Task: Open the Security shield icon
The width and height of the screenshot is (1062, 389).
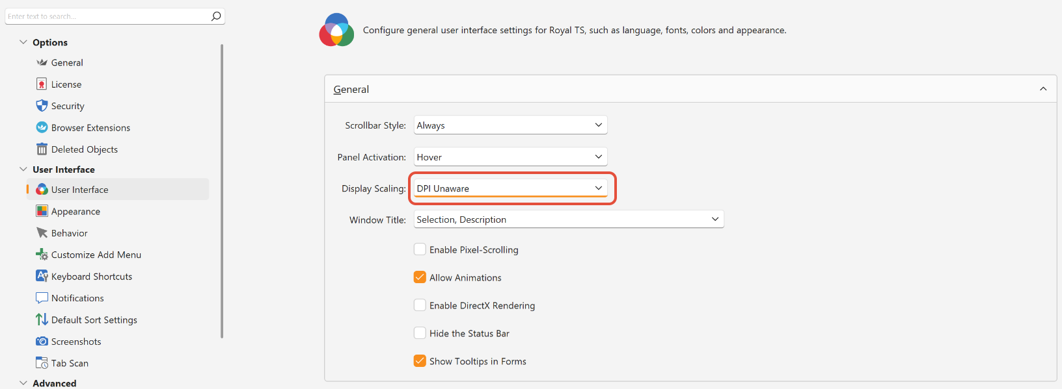Action: [x=42, y=106]
